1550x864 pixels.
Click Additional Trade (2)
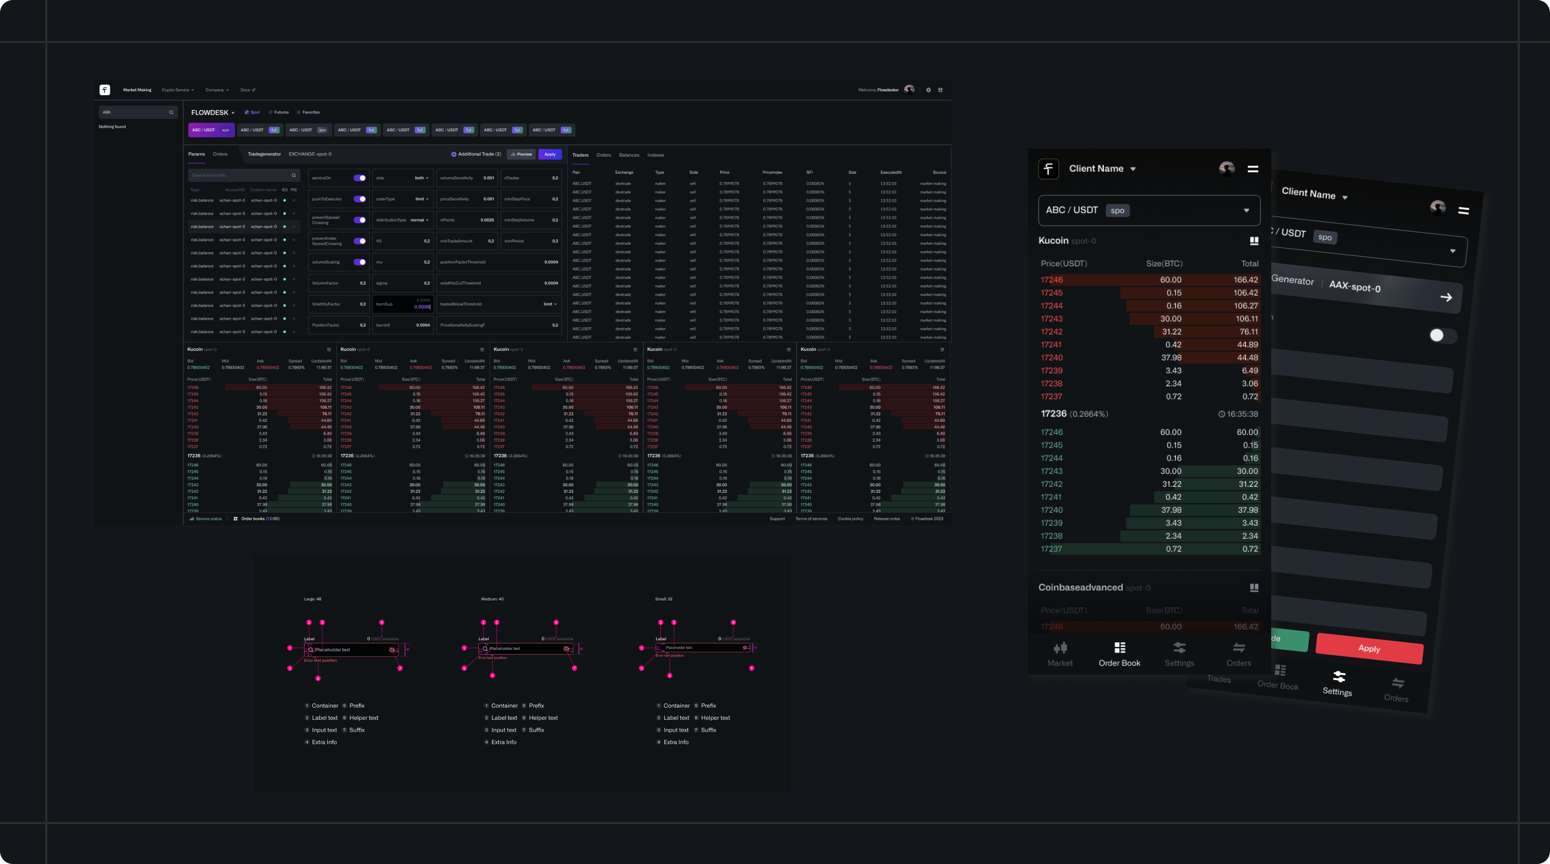click(476, 154)
